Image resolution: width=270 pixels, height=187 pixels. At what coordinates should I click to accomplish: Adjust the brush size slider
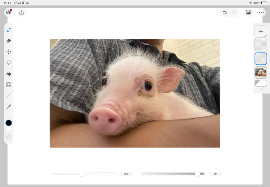pos(84,174)
